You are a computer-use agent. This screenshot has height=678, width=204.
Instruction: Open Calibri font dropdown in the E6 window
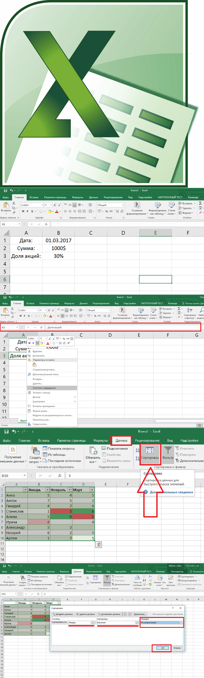pyautogui.click(x=42, y=205)
